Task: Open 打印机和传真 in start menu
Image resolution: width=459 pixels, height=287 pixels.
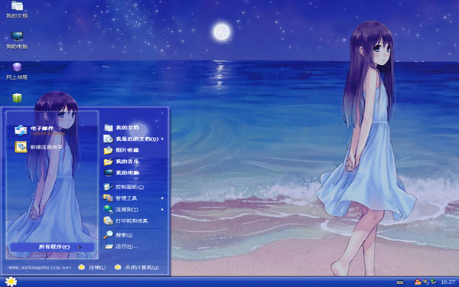Action: click(x=126, y=220)
